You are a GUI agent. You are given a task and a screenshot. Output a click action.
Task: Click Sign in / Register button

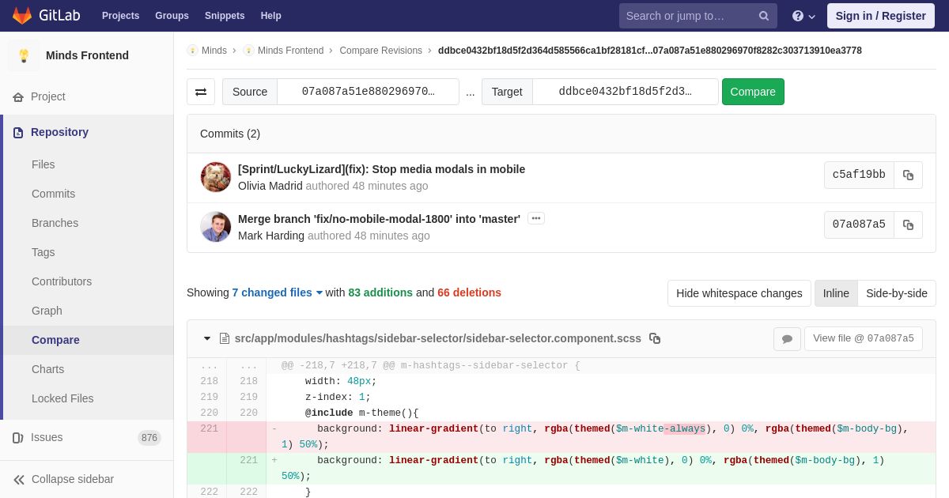click(880, 16)
